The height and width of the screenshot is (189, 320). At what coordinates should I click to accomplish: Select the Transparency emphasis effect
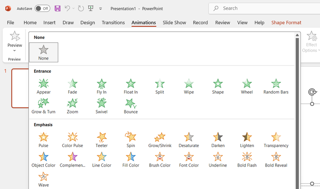pyautogui.click(x=276, y=140)
